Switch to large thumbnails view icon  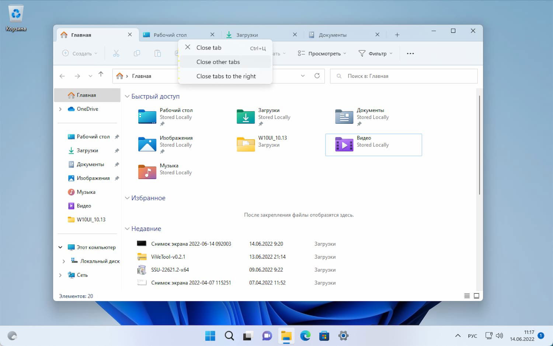476,296
